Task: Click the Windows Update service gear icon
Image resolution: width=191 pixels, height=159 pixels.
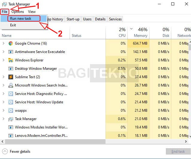Action: click(11, 102)
